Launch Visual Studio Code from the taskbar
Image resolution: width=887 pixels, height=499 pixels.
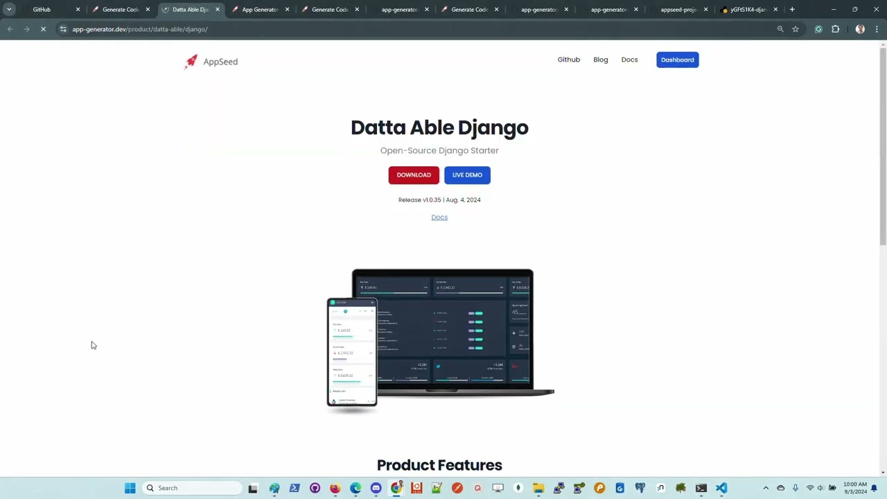coord(721,488)
